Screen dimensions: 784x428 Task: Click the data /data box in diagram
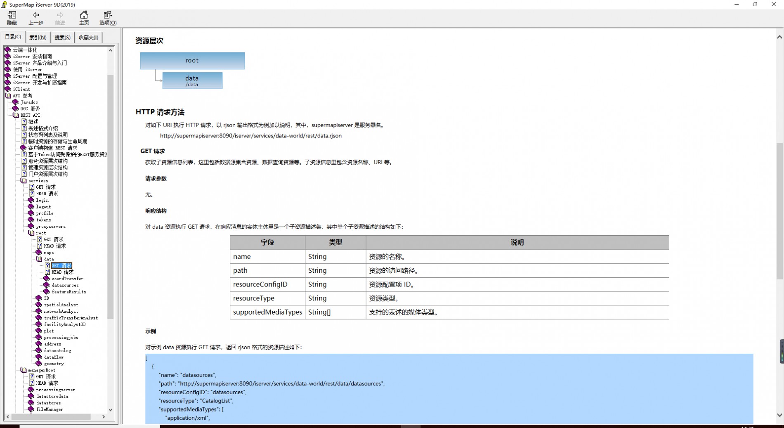click(x=192, y=80)
